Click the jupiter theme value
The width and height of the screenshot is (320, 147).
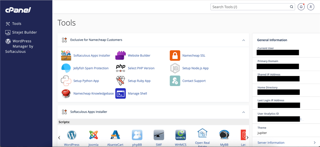tap(262, 133)
